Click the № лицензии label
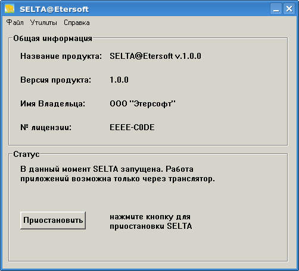Image resolution: width=299 pixels, height=271 pixels. coord(46,128)
